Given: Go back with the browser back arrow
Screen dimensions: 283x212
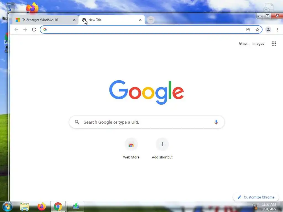Looking at the screenshot, I should [x=16, y=30].
